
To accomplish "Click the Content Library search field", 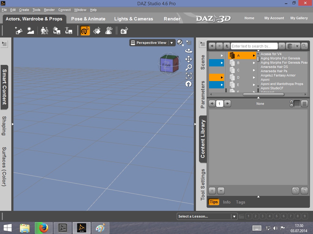I will pyautogui.click(x=254, y=46).
